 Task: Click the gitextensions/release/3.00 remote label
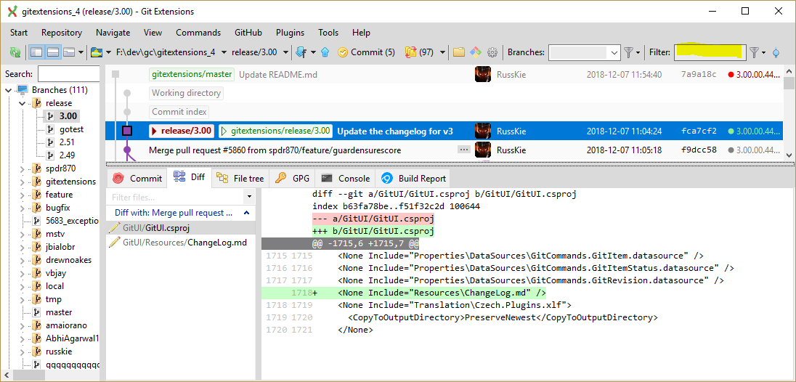pos(276,131)
